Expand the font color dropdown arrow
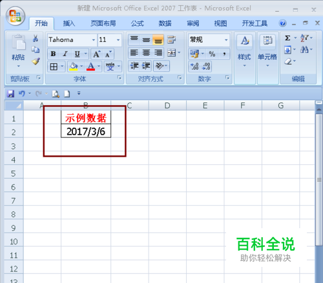 tap(99, 66)
